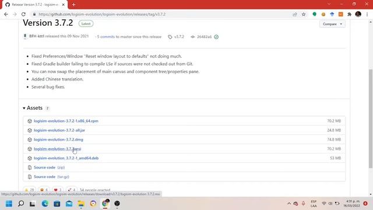This screenshot has width=373, height=210.
Task: Show hidden system tray icons
Action: pyautogui.click(x=289, y=204)
